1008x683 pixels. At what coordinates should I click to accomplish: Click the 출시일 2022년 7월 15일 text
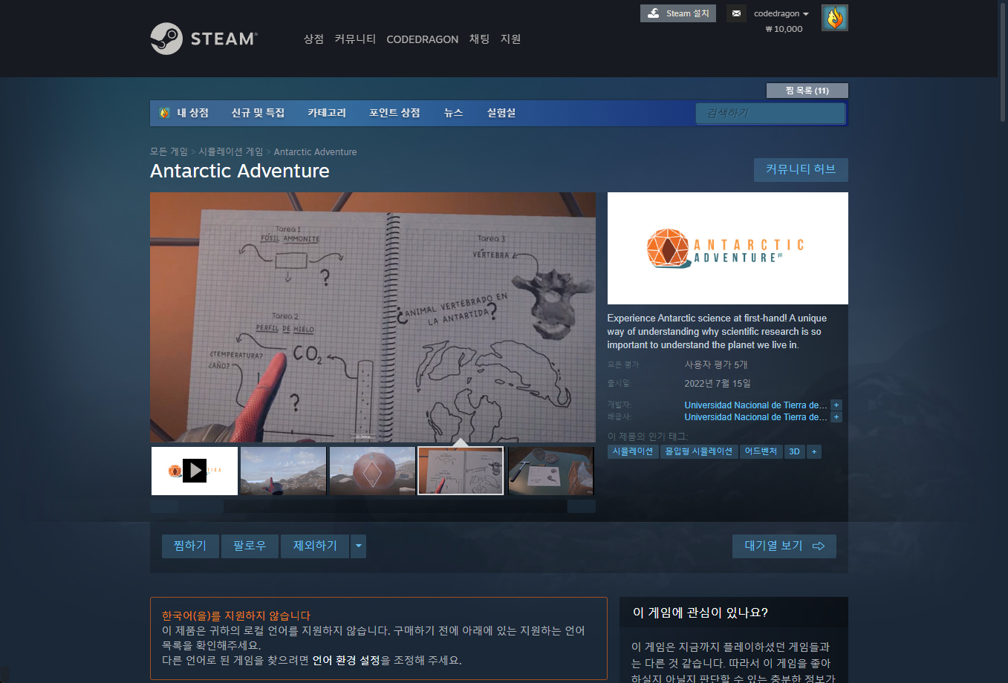tap(718, 383)
